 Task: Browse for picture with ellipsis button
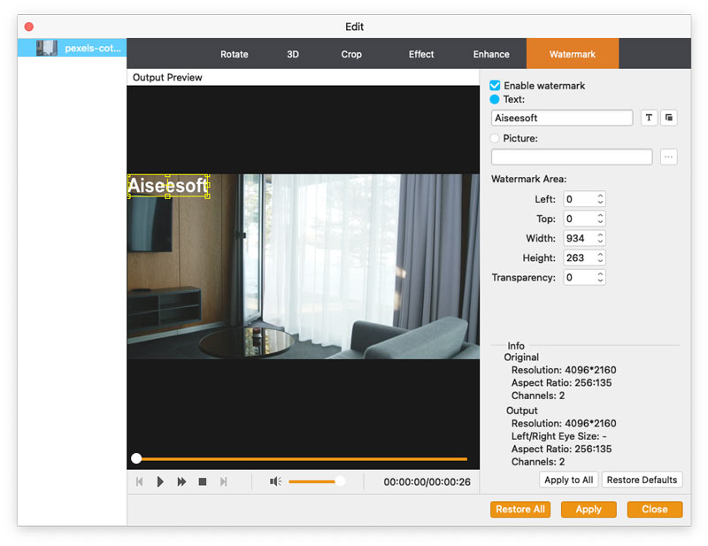coord(669,157)
